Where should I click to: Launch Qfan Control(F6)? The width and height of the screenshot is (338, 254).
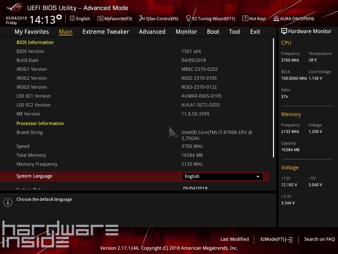159,19
